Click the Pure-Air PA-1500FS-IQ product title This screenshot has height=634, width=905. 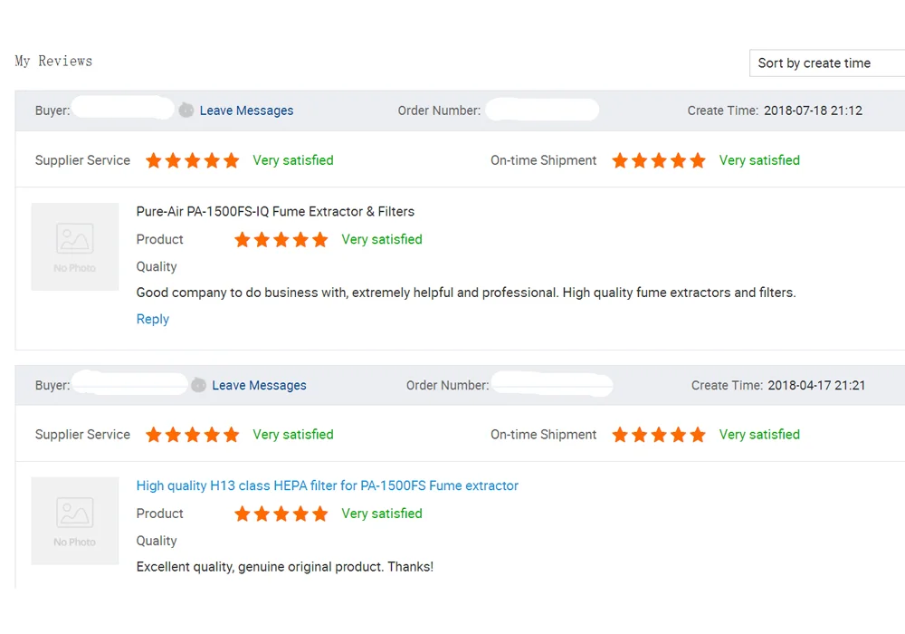pos(275,211)
